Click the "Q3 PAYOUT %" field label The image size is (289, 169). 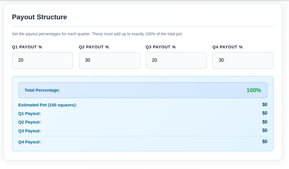click(161, 47)
